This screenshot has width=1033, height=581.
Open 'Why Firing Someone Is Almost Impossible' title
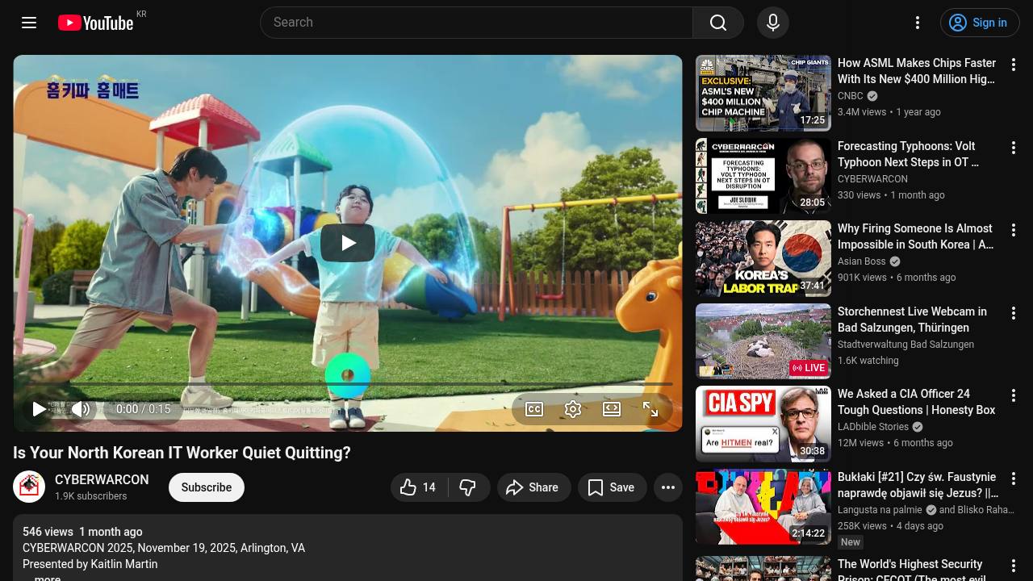(x=916, y=236)
